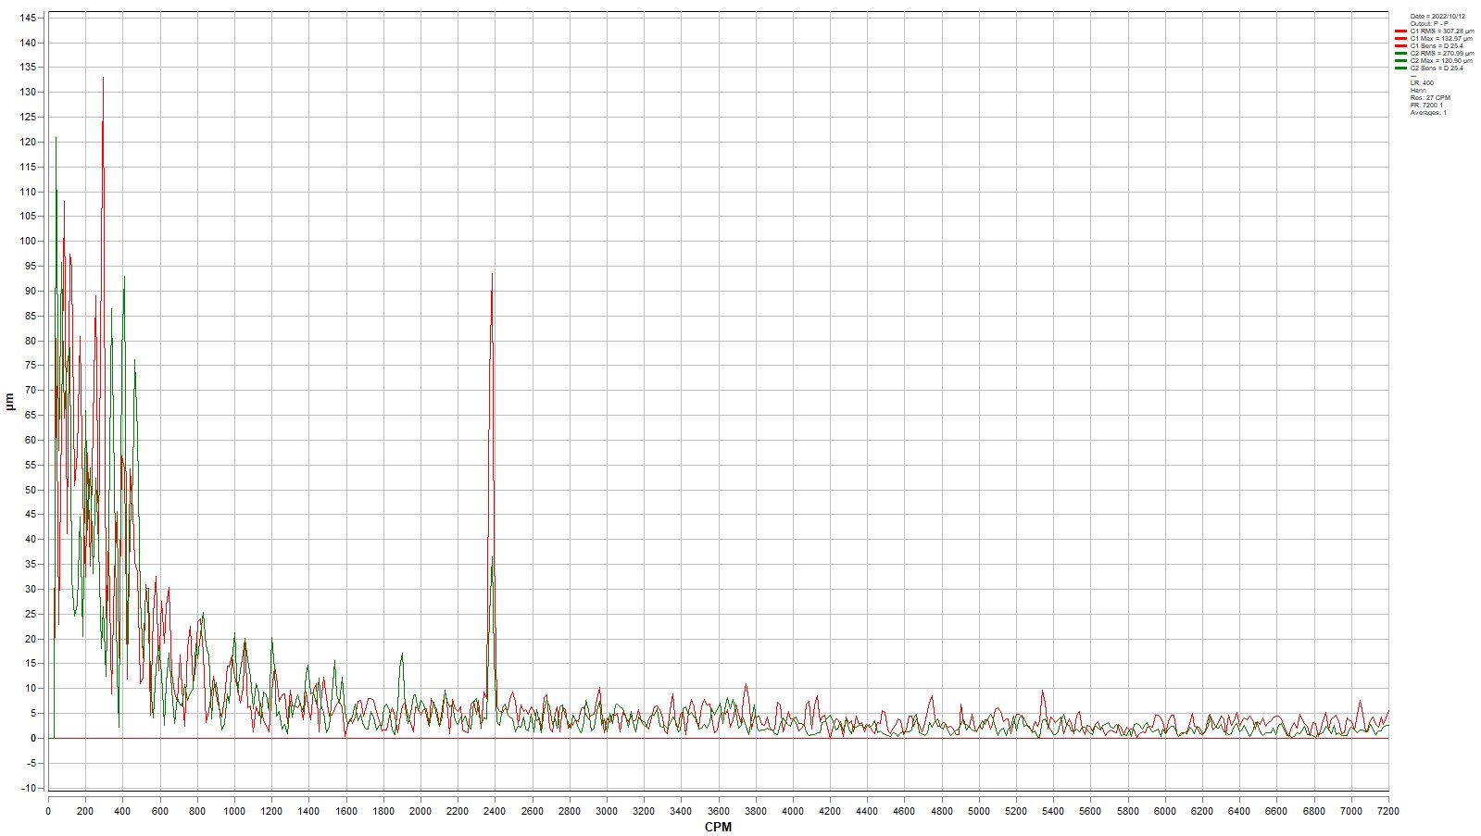Click the 'Res: 27 CPM' info text

point(1430,98)
